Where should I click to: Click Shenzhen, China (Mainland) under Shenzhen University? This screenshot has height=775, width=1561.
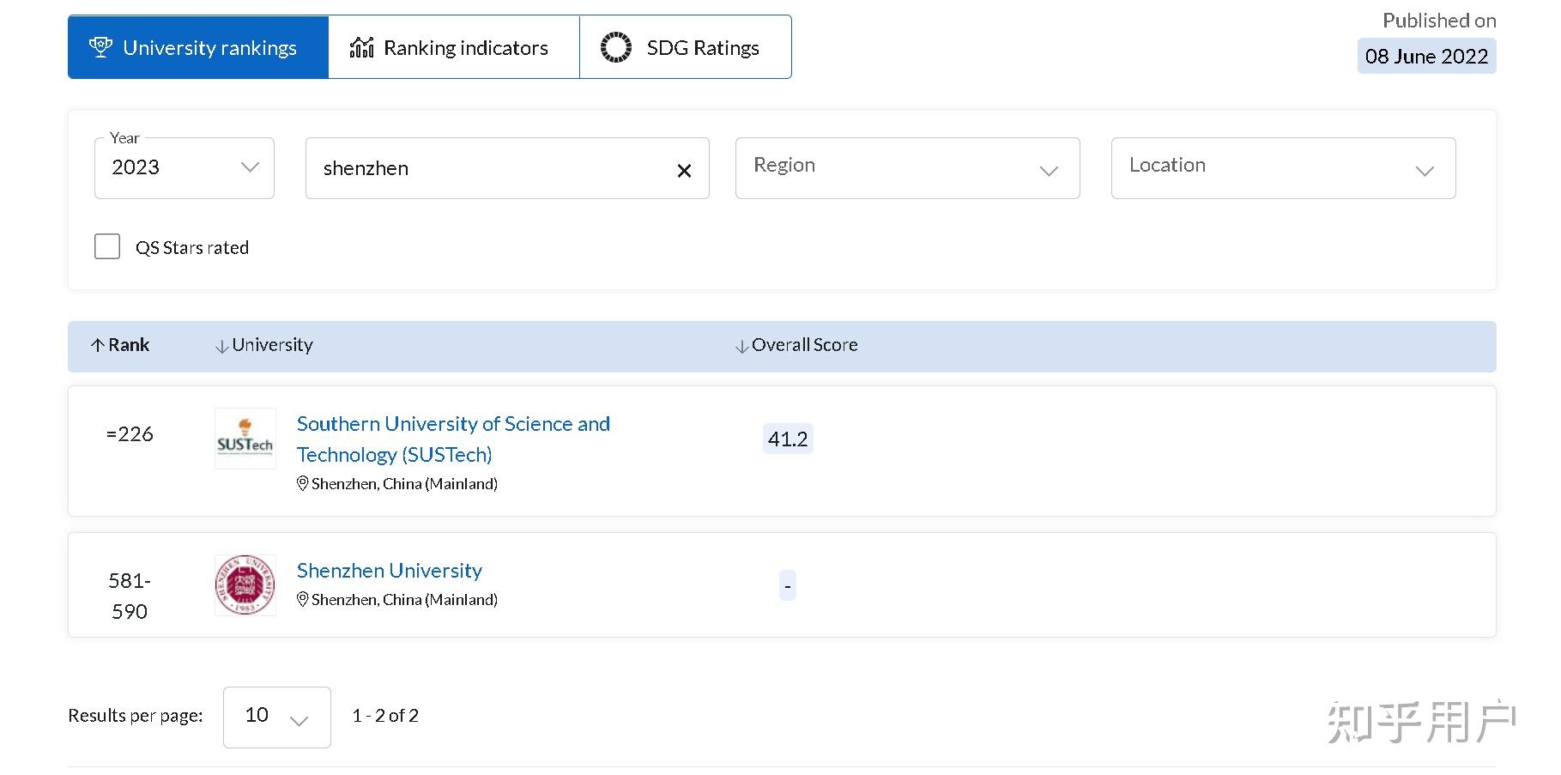click(x=404, y=600)
